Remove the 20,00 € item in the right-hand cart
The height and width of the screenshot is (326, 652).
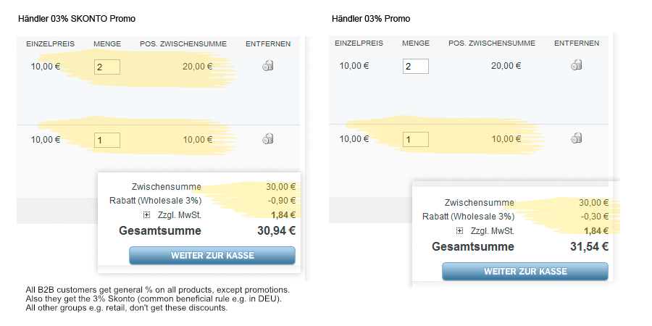(577, 64)
